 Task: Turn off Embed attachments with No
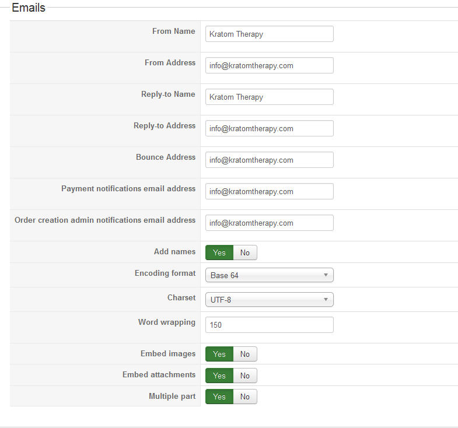point(245,376)
